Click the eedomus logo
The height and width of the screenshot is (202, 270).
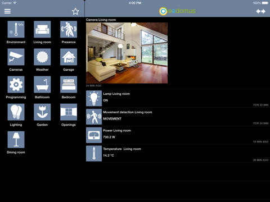(177, 11)
